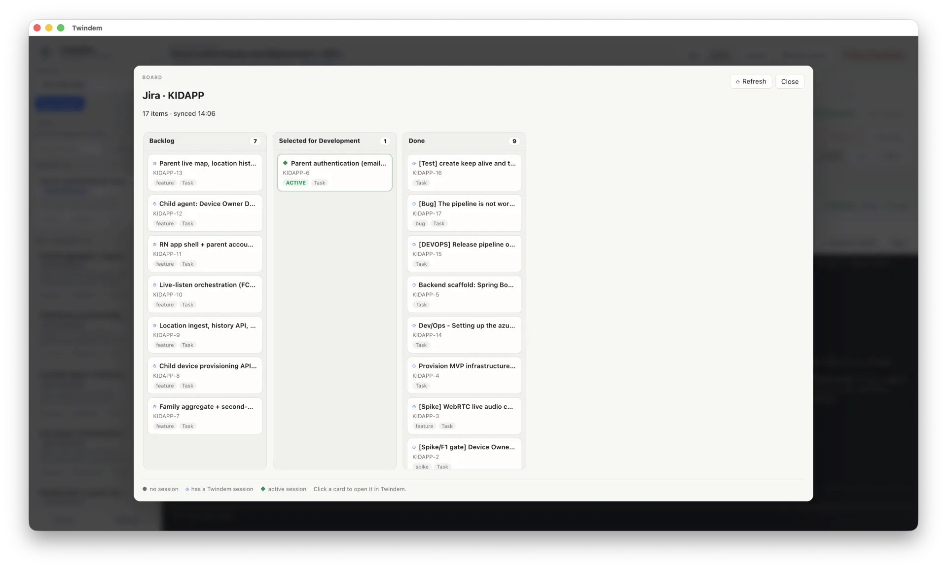Click the feature label on KIDAPP-7
Screen dimensions: 947x569
[x=165, y=426]
